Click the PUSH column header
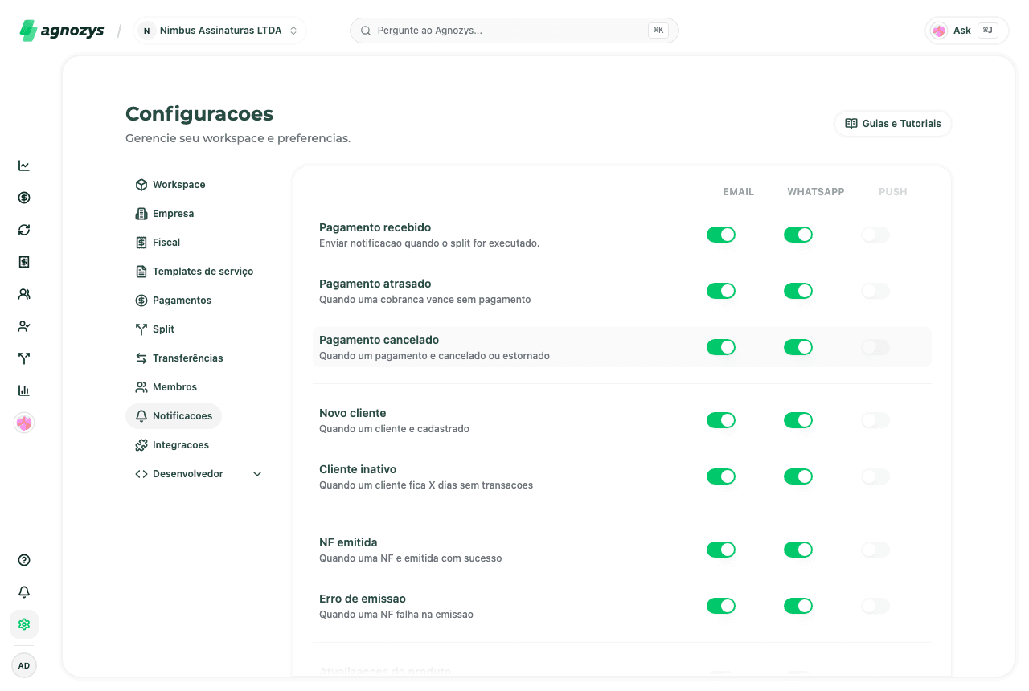Image resolution: width=1029 pixels, height=691 pixels. point(893,192)
